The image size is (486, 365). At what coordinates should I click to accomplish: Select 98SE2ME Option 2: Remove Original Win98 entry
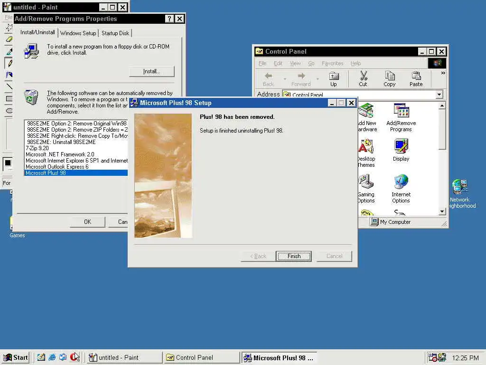(76, 124)
